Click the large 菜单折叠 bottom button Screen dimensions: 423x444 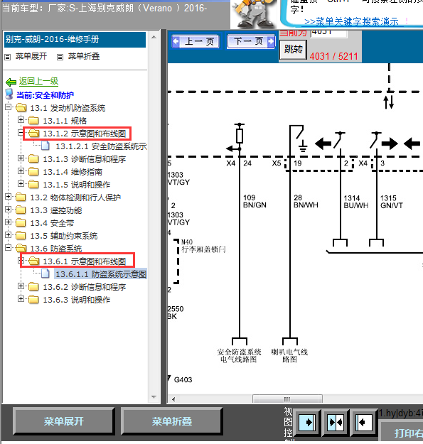point(172,421)
